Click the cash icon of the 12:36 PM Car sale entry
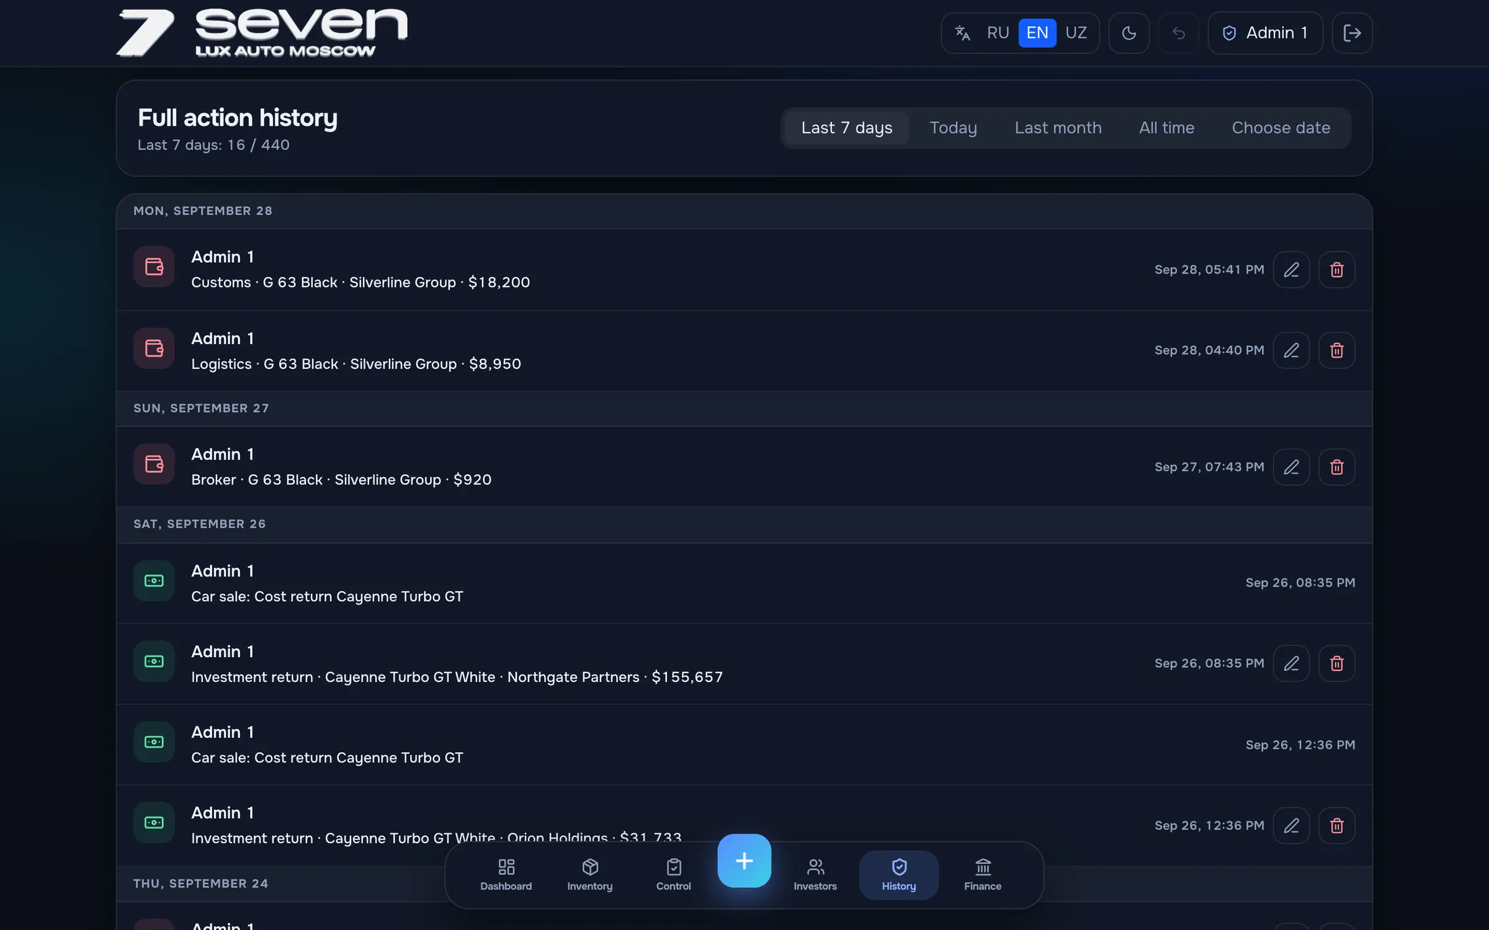 point(154,742)
